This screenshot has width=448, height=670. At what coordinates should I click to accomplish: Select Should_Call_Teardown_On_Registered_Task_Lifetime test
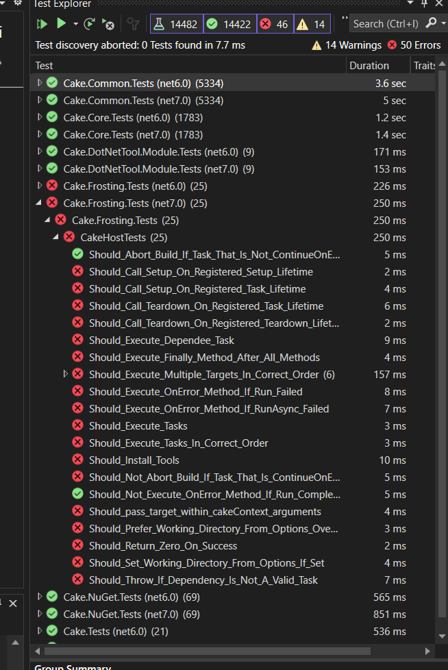[x=206, y=306]
